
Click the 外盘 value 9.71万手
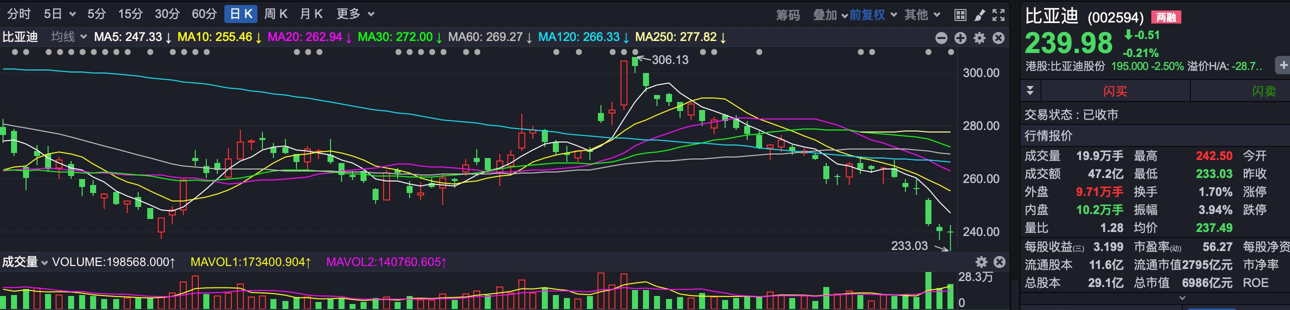[1100, 192]
